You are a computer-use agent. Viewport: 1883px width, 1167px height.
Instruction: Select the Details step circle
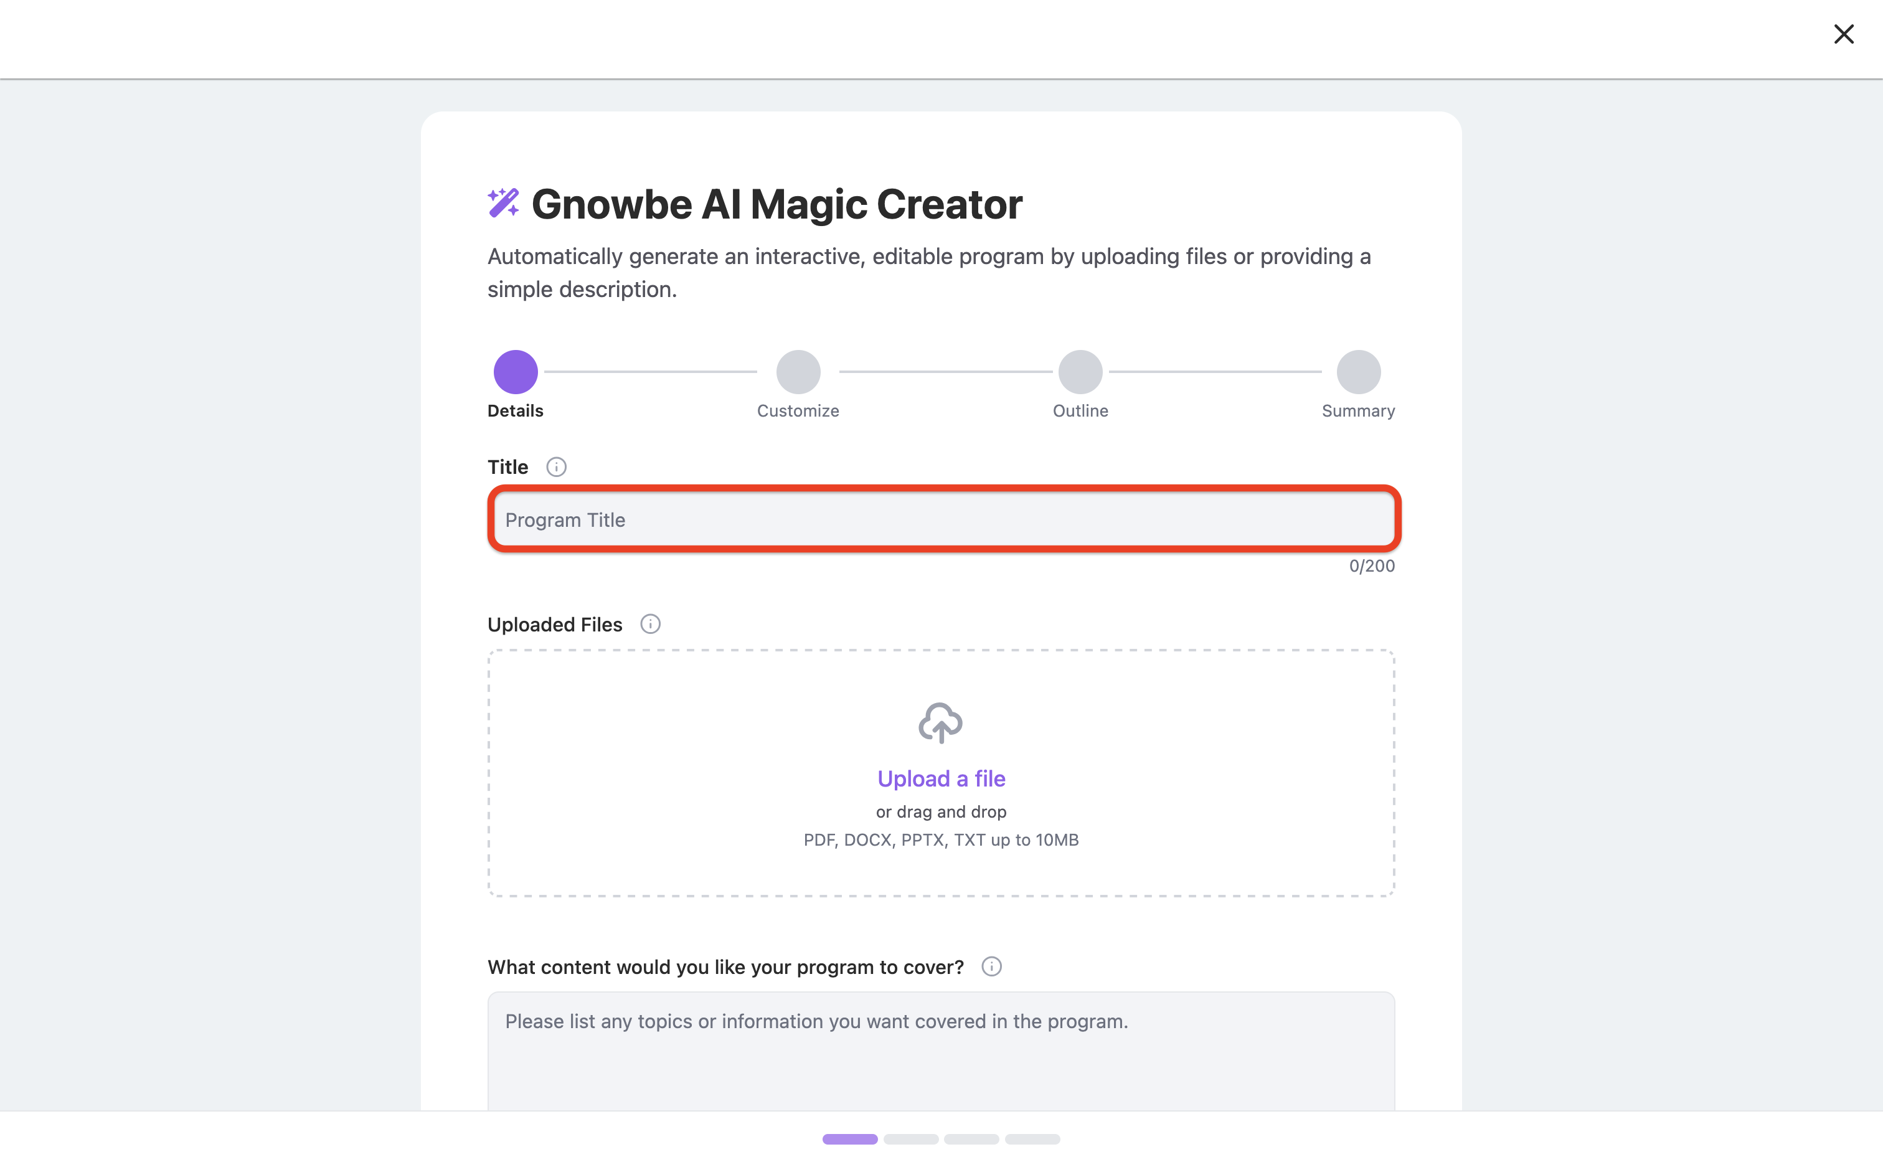516,372
